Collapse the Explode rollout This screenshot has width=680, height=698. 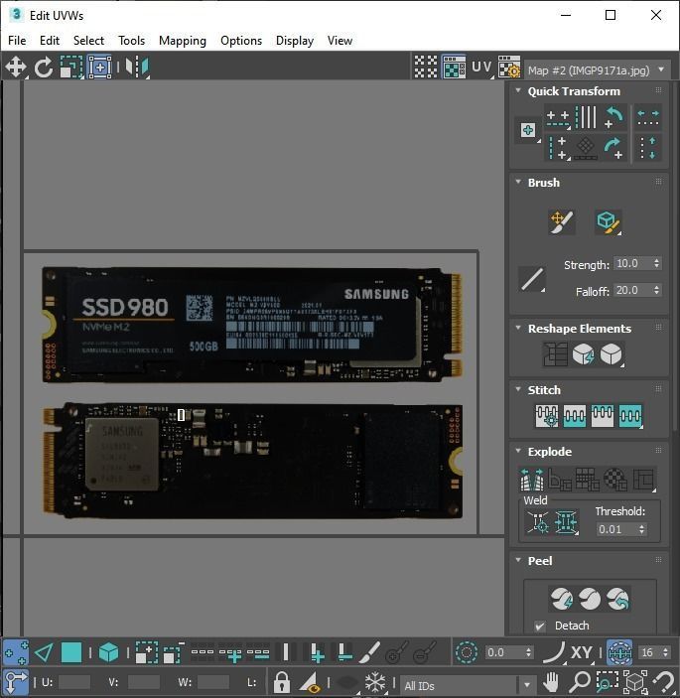[x=518, y=451]
